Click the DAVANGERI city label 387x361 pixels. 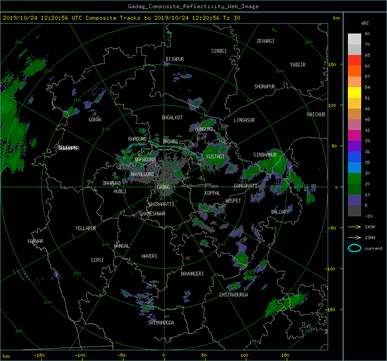click(192, 274)
